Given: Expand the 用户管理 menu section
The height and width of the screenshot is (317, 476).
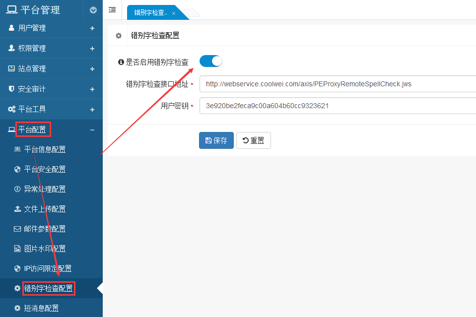Looking at the screenshot, I should tap(51, 28).
